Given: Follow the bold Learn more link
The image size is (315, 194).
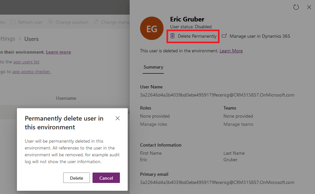Looking at the screenshot, I should click(58, 52).
